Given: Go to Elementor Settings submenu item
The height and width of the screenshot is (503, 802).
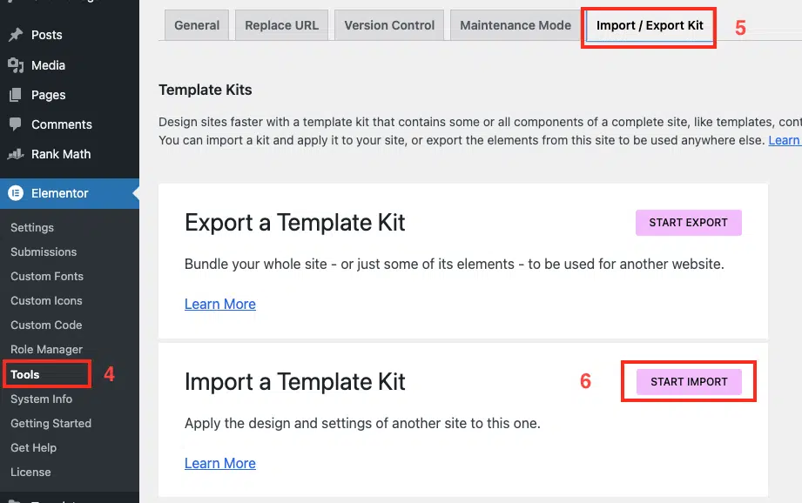Looking at the screenshot, I should click(x=32, y=227).
